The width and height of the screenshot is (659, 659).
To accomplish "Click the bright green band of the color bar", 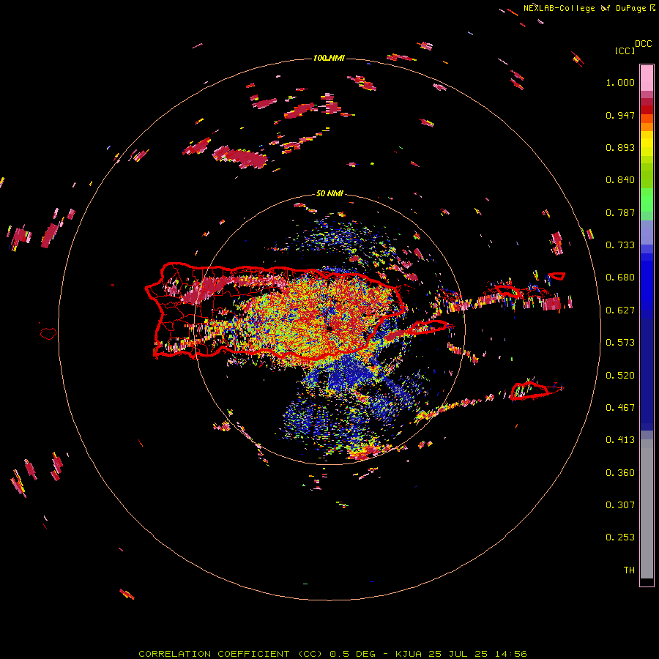I will coord(647,200).
